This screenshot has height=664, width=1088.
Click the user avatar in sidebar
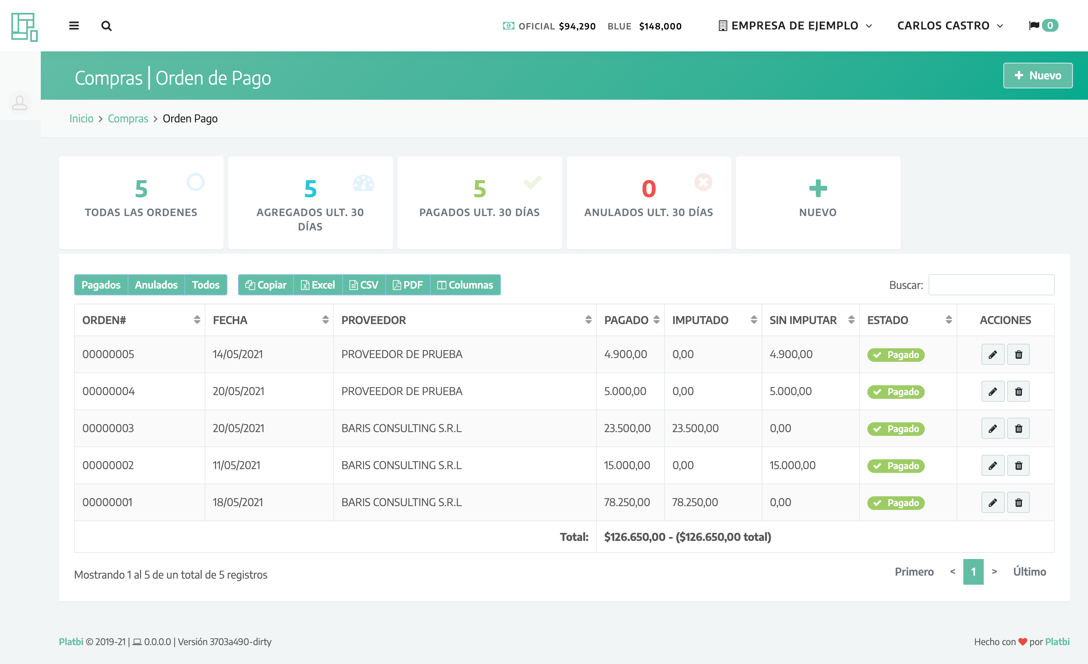[x=19, y=103]
